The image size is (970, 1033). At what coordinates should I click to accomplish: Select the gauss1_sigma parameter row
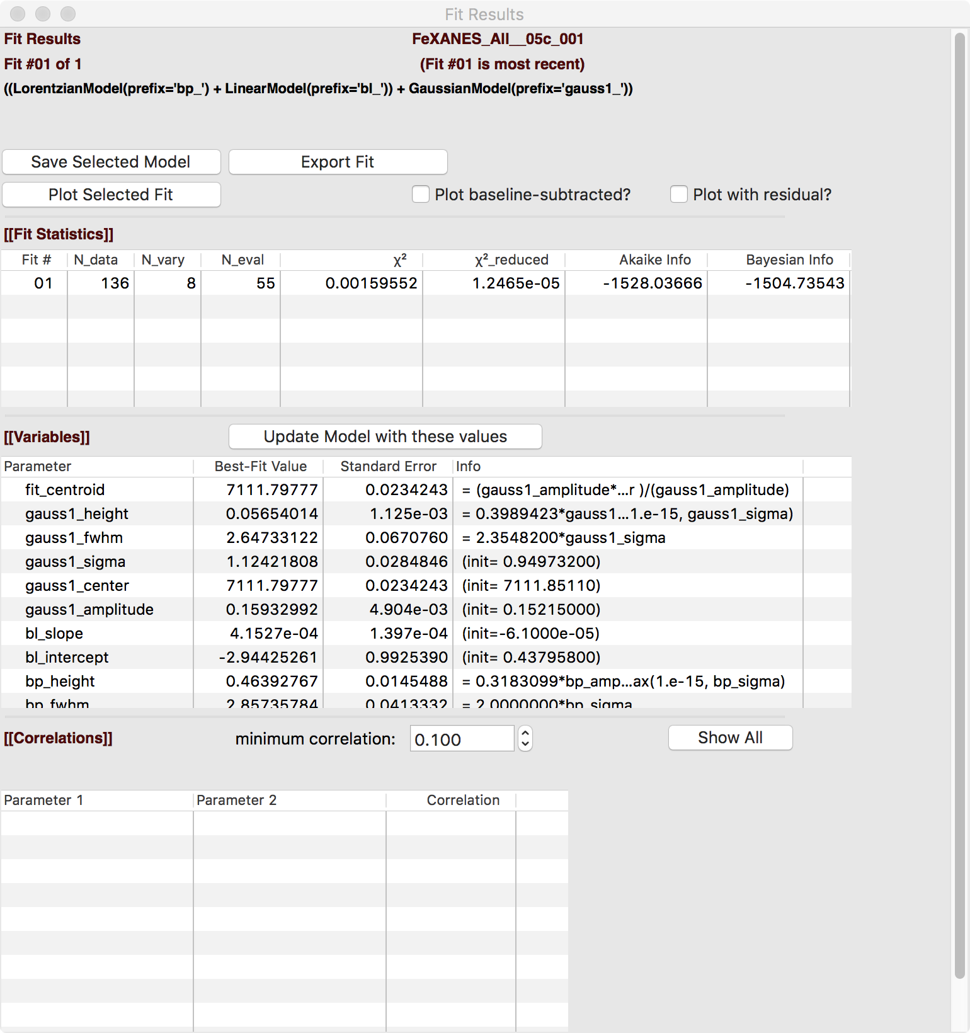(75, 561)
